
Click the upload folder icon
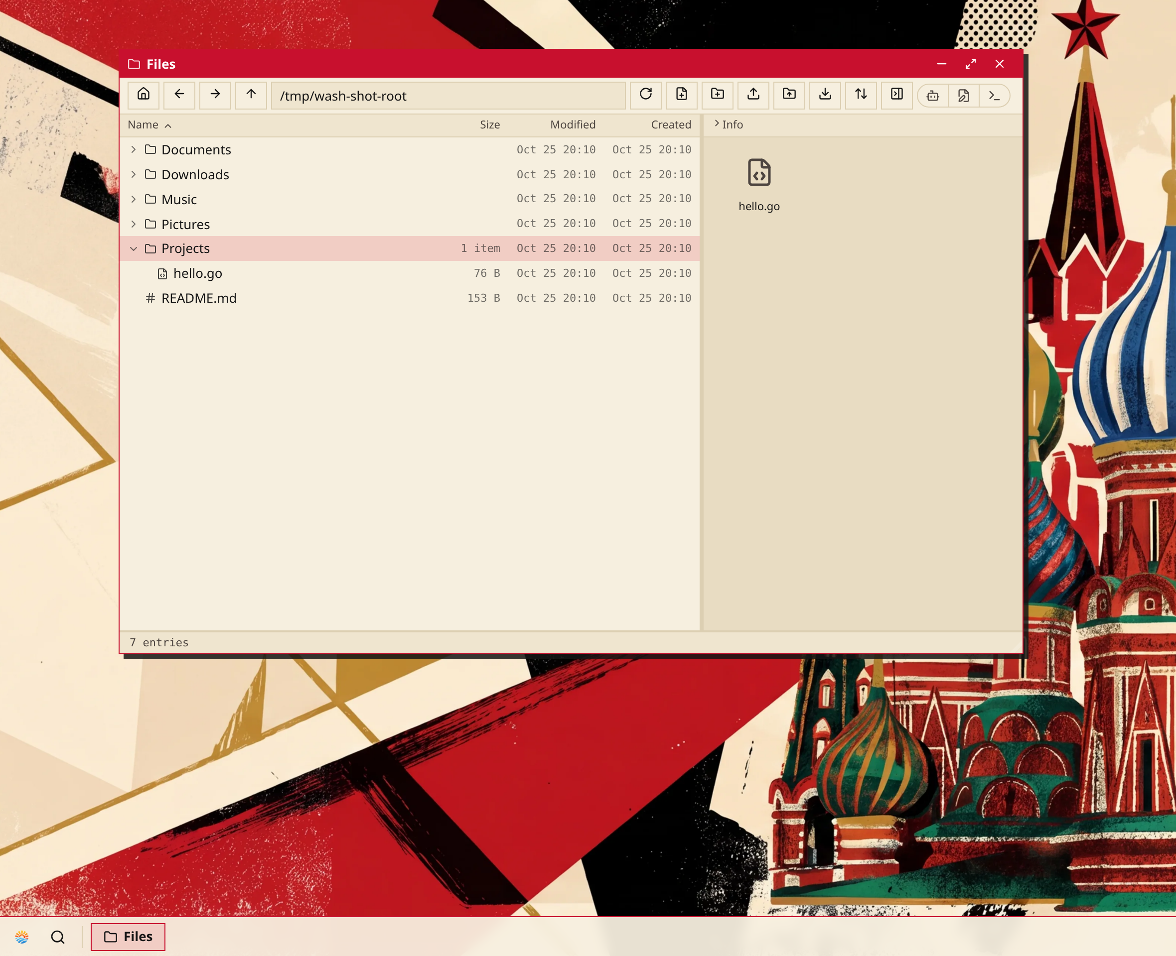click(x=789, y=95)
